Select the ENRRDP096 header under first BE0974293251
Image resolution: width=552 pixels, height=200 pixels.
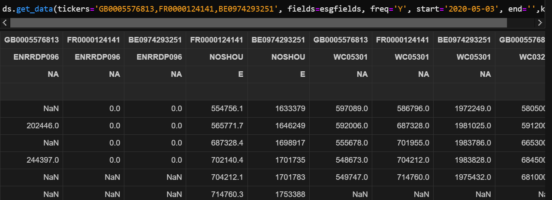[x=155, y=57]
